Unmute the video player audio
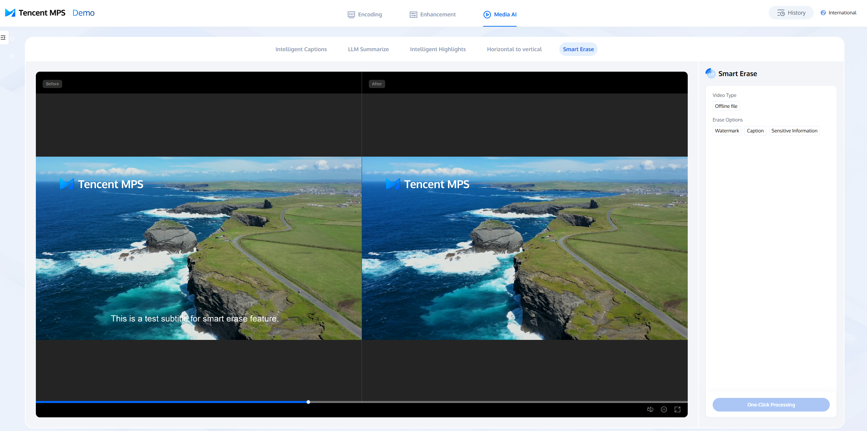The height and width of the screenshot is (431, 867). (650, 410)
